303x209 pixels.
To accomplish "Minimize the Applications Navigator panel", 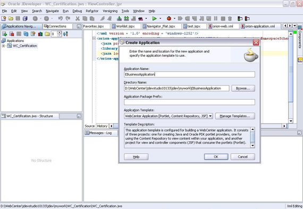I will pyautogui.click(x=79, y=27).
